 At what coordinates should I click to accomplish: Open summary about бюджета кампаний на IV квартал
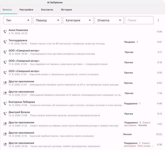pos(76,95)
